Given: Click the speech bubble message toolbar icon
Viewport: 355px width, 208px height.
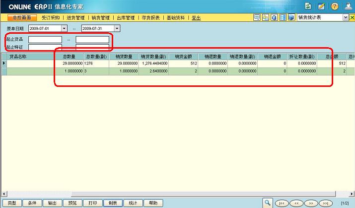Looking at the screenshot, I should pos(257,17).
